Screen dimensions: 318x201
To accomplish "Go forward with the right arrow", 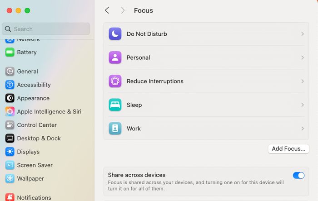I will coord(123,10).
